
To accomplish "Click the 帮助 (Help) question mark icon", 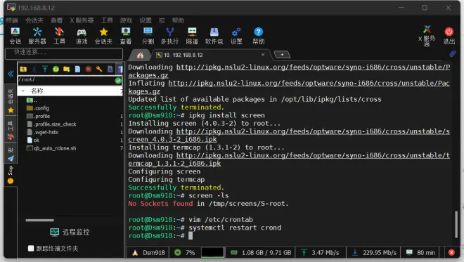I will click(258, 36).
